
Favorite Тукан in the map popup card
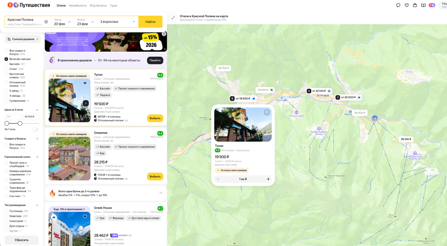coord(267,113)
